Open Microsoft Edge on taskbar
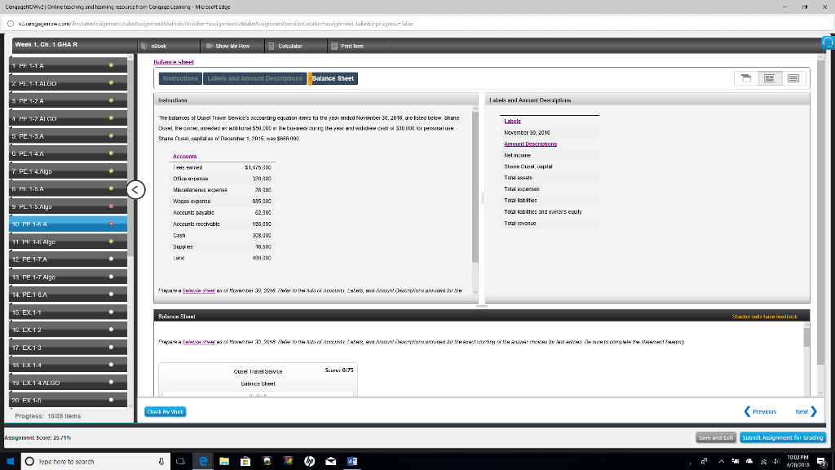The image size is (835, 470). [203, 462]
